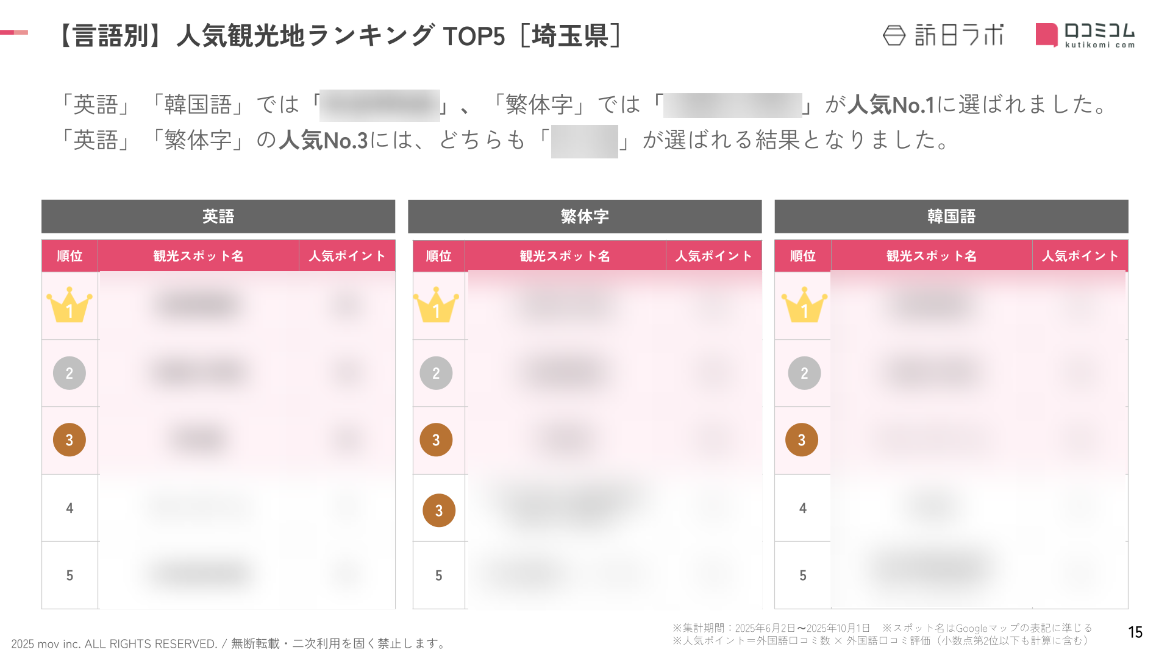Click 人気ポイント column header in the 韓国語 table

(1080, 256)
